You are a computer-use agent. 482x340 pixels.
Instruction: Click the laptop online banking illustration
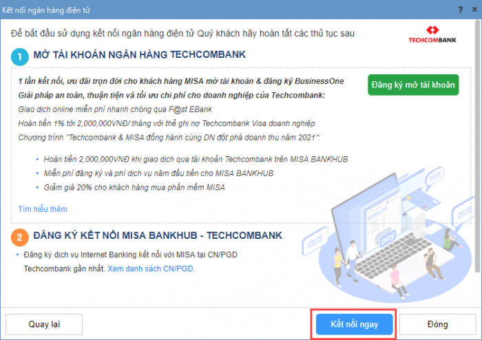click(x=390, y=233)
